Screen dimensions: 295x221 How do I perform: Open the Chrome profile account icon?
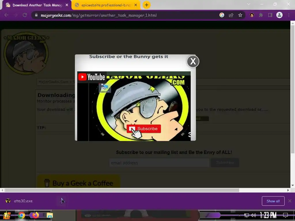tap(279, 15)
